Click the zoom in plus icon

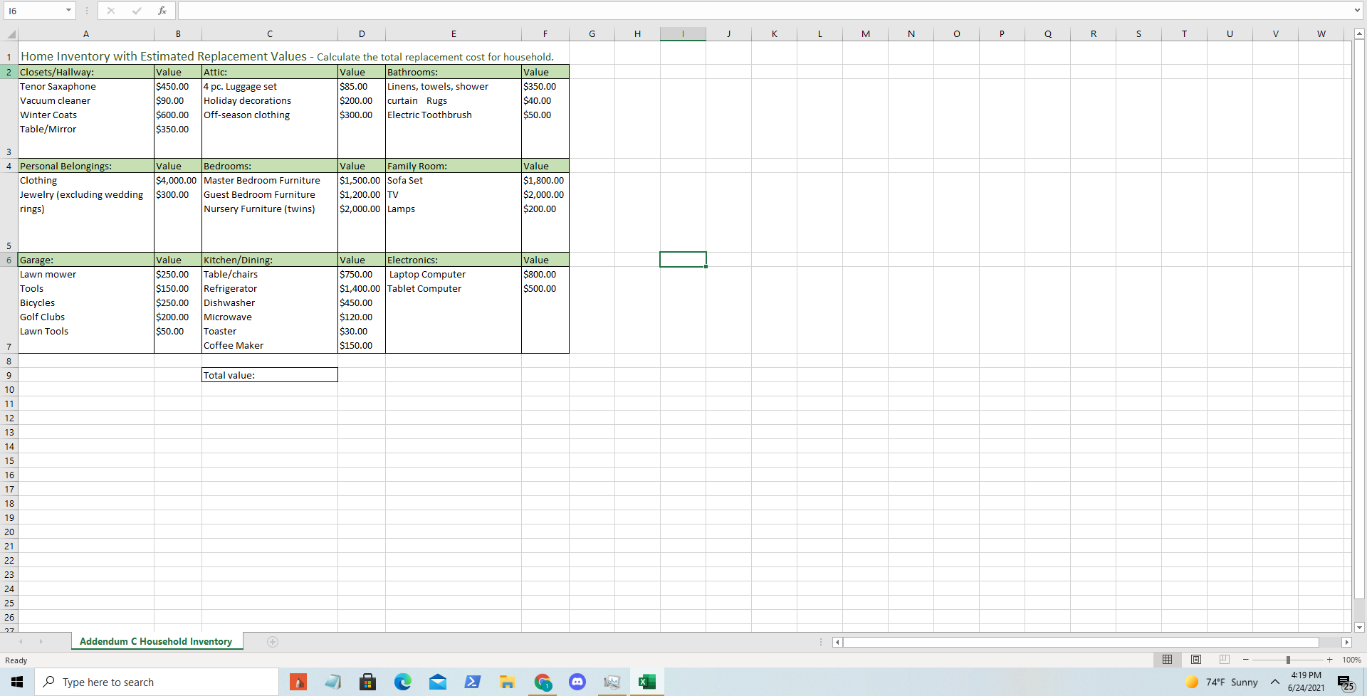[1329, 660]
